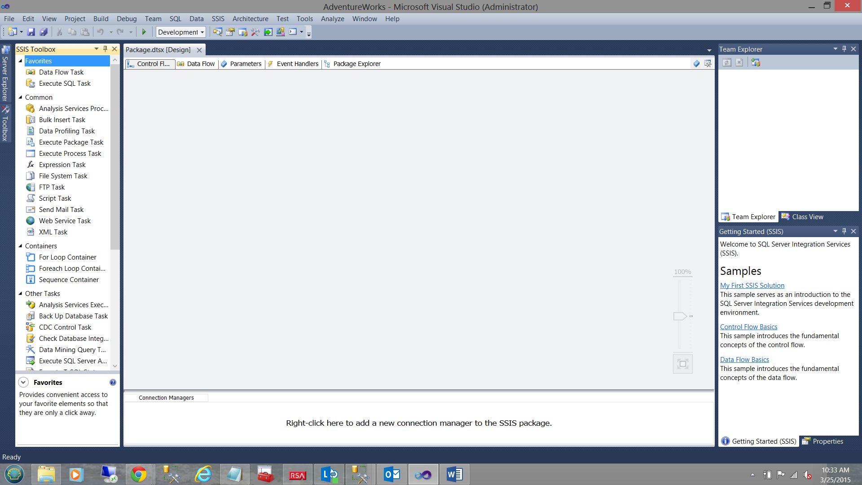Image resolution: width=862 pixels, height=485 pixels.
Task: Open the My First SSIS Solution link
Action: point(752,285)
